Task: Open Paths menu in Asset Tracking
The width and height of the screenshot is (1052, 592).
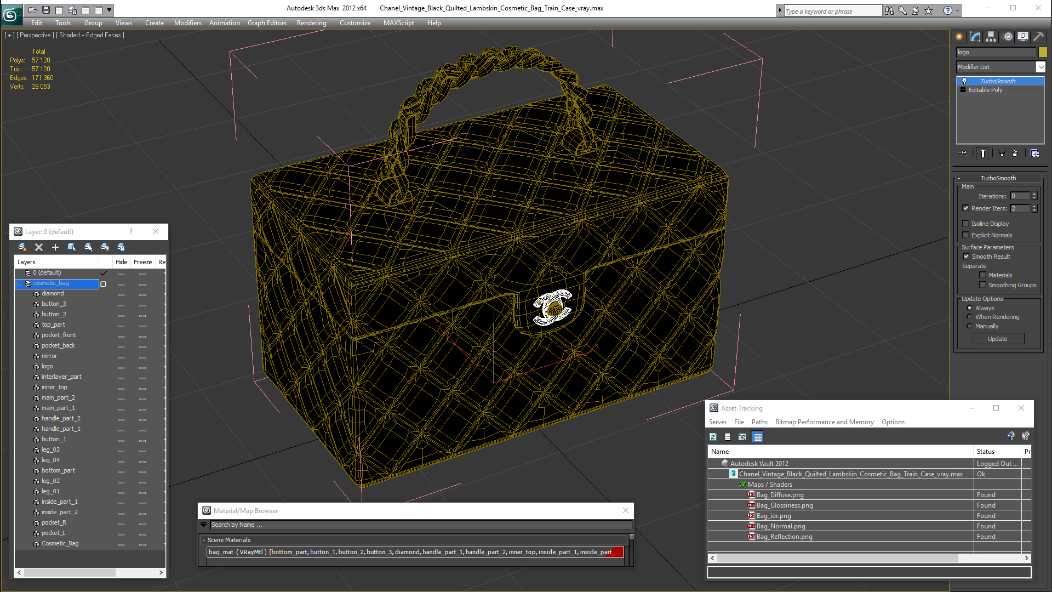Action: pos(759,422)
